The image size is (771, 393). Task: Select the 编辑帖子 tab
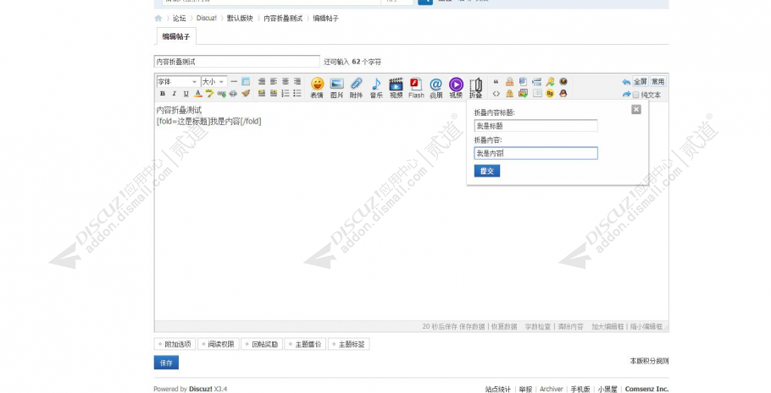pos(176,36)
